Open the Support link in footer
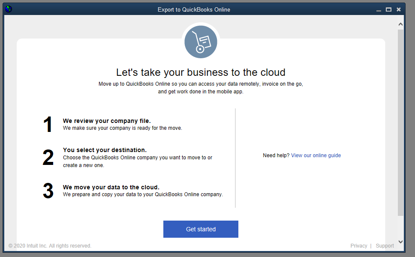Viewport: 415px width, 257px height. coord(385,246)
